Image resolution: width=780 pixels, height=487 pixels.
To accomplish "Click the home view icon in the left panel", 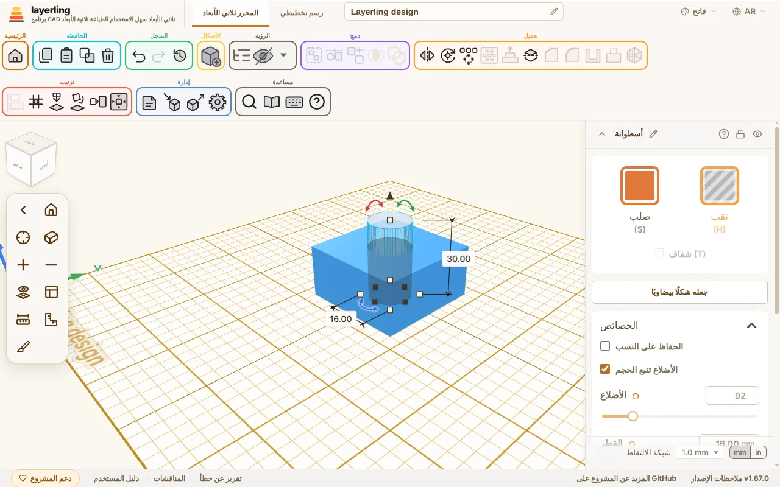I will tap(51, 210).
